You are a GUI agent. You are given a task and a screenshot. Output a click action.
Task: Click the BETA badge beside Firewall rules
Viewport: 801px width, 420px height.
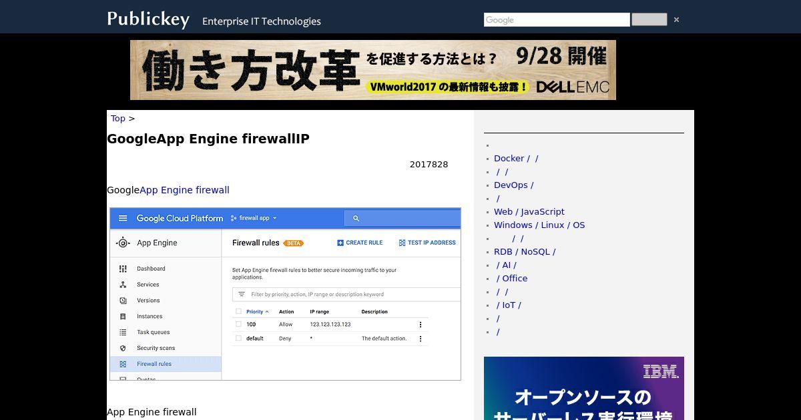pyautogui.click(x=294, y=243)
